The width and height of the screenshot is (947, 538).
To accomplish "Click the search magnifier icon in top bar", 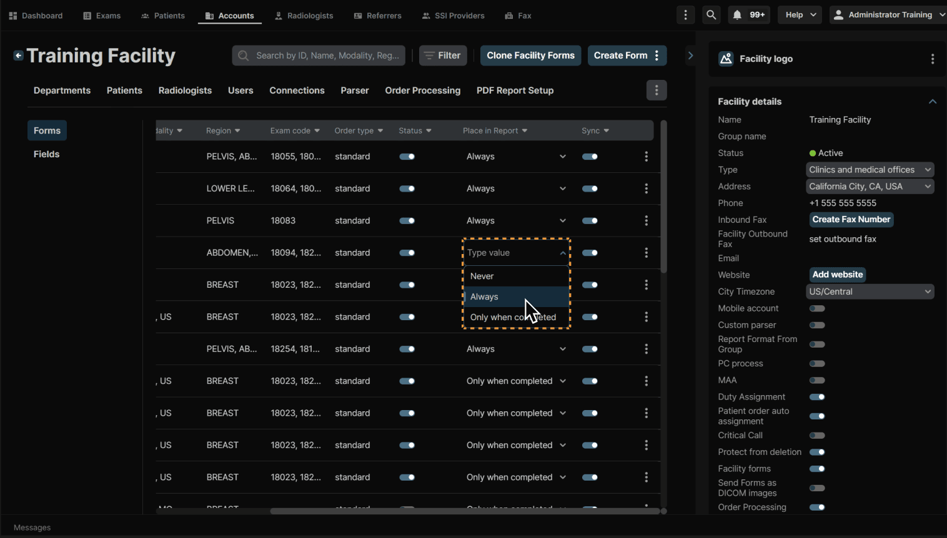I will pyautogui.click(x=711, y=15).
